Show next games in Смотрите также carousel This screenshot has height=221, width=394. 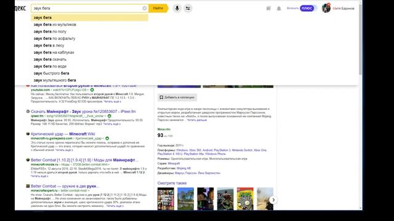(x=273, y=200)
